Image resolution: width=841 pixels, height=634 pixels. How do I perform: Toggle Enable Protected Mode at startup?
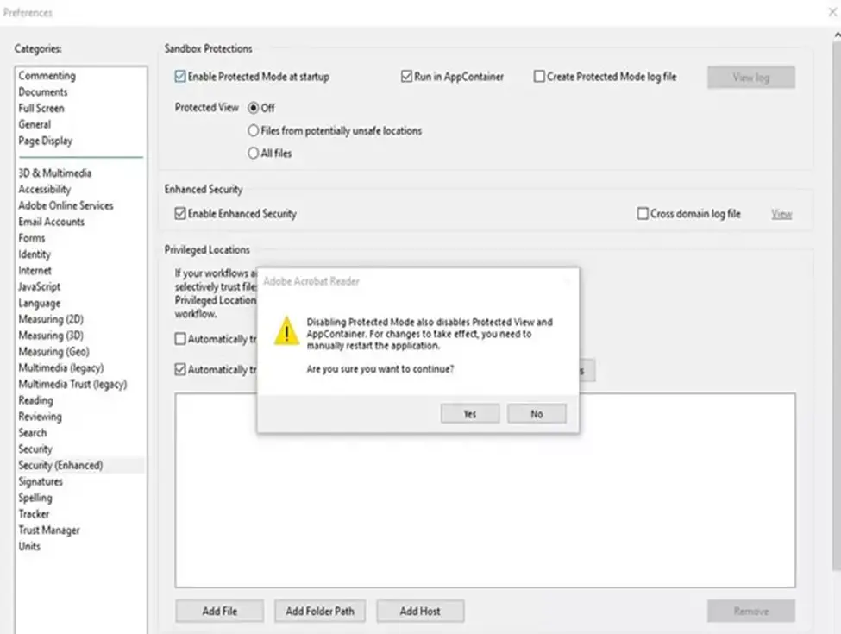click(x=180, y=77)
